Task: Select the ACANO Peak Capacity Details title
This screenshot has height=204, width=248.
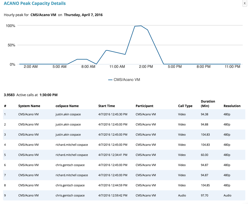Action: [35, 3]
